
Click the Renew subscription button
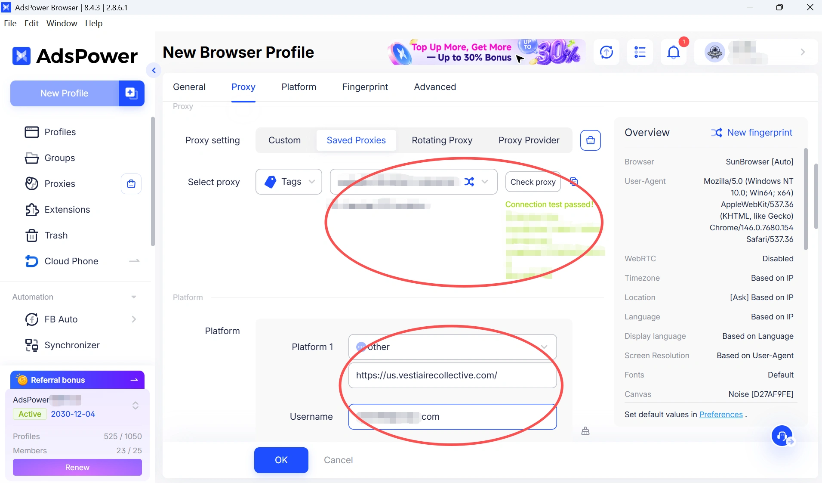coord(77,468)
